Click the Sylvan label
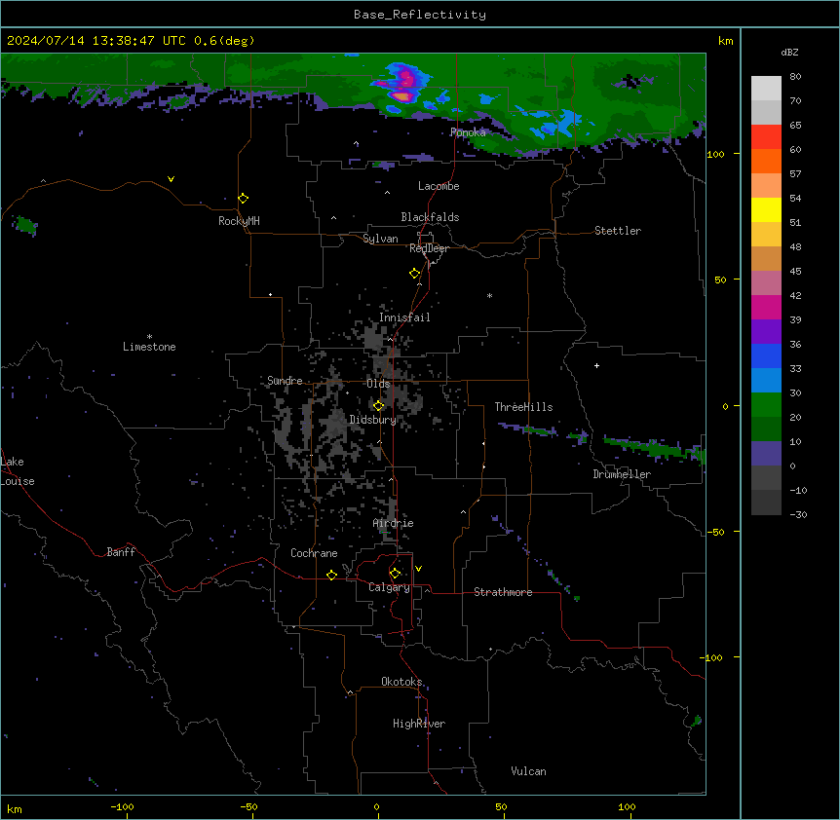This screenshot has width=840, height=820. pyautogui.click(x=380, y=239)
